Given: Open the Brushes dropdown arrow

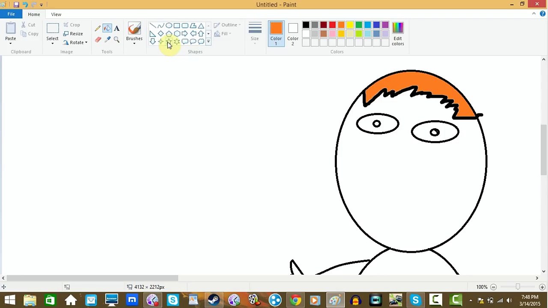Looking at the screenshot, I should pos(134,43).
